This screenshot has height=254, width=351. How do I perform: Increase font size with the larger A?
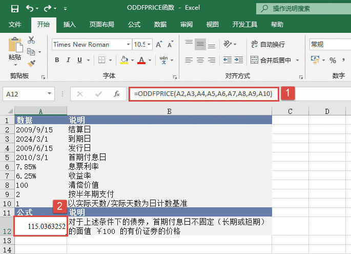159,45
